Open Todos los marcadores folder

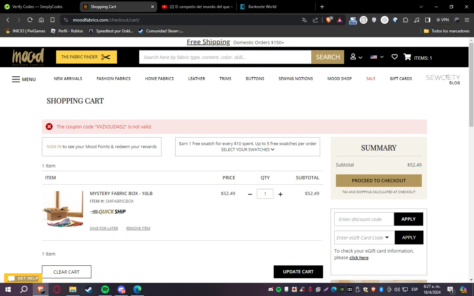[x=447, y=31]
